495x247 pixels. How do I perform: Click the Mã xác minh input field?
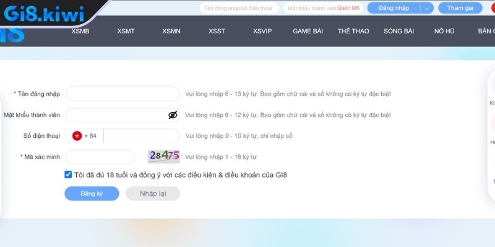pyautogui.click(x=100, y=157)
